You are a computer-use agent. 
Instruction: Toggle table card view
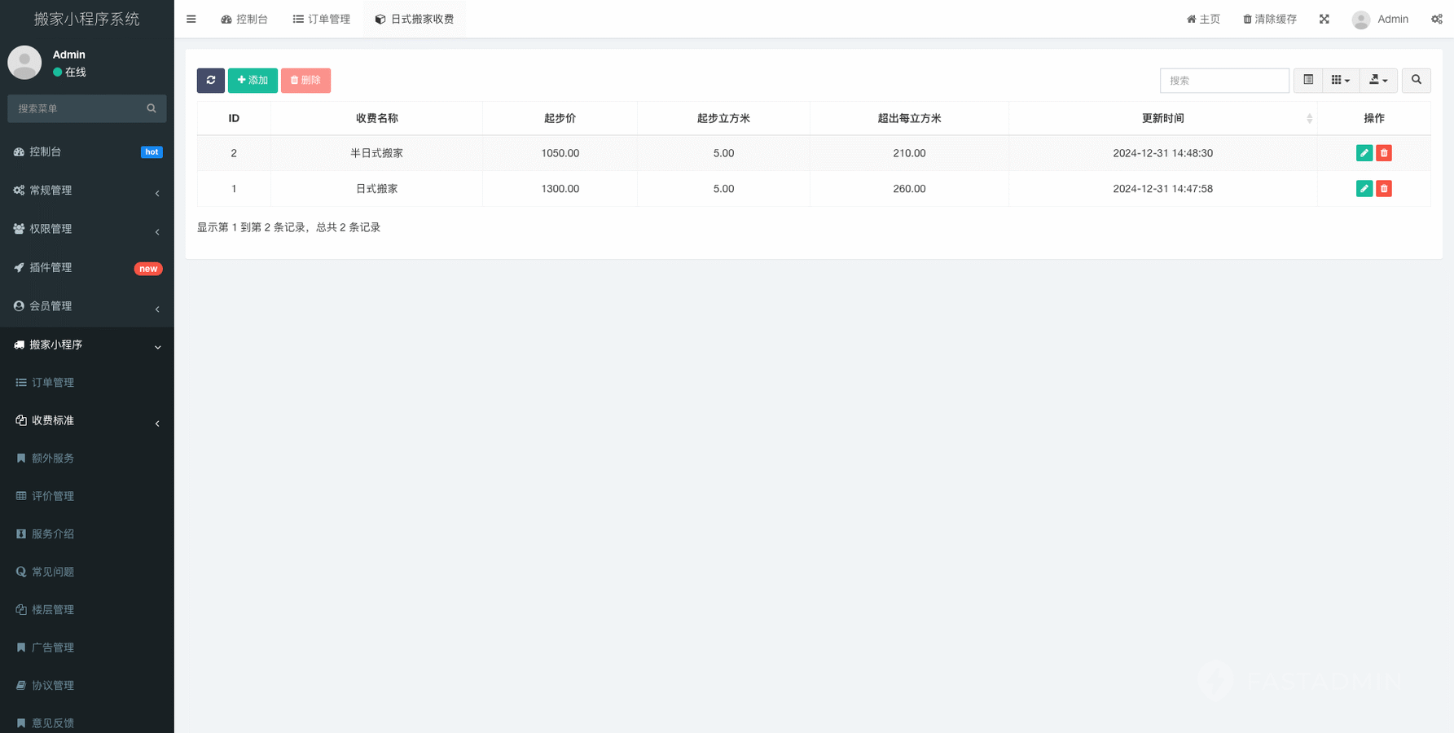pyautogui.click(x=1307, y=80)
